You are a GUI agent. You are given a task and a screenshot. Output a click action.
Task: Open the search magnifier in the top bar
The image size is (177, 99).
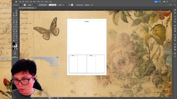(x=160, y=2)
